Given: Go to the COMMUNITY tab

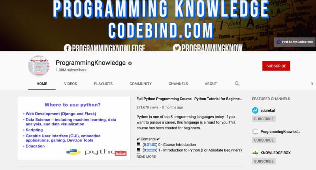Looking at the screenshot, I should [141, 84].
